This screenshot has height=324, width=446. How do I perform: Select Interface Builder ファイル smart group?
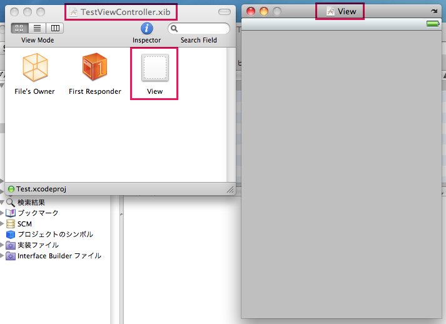(59, 256)
